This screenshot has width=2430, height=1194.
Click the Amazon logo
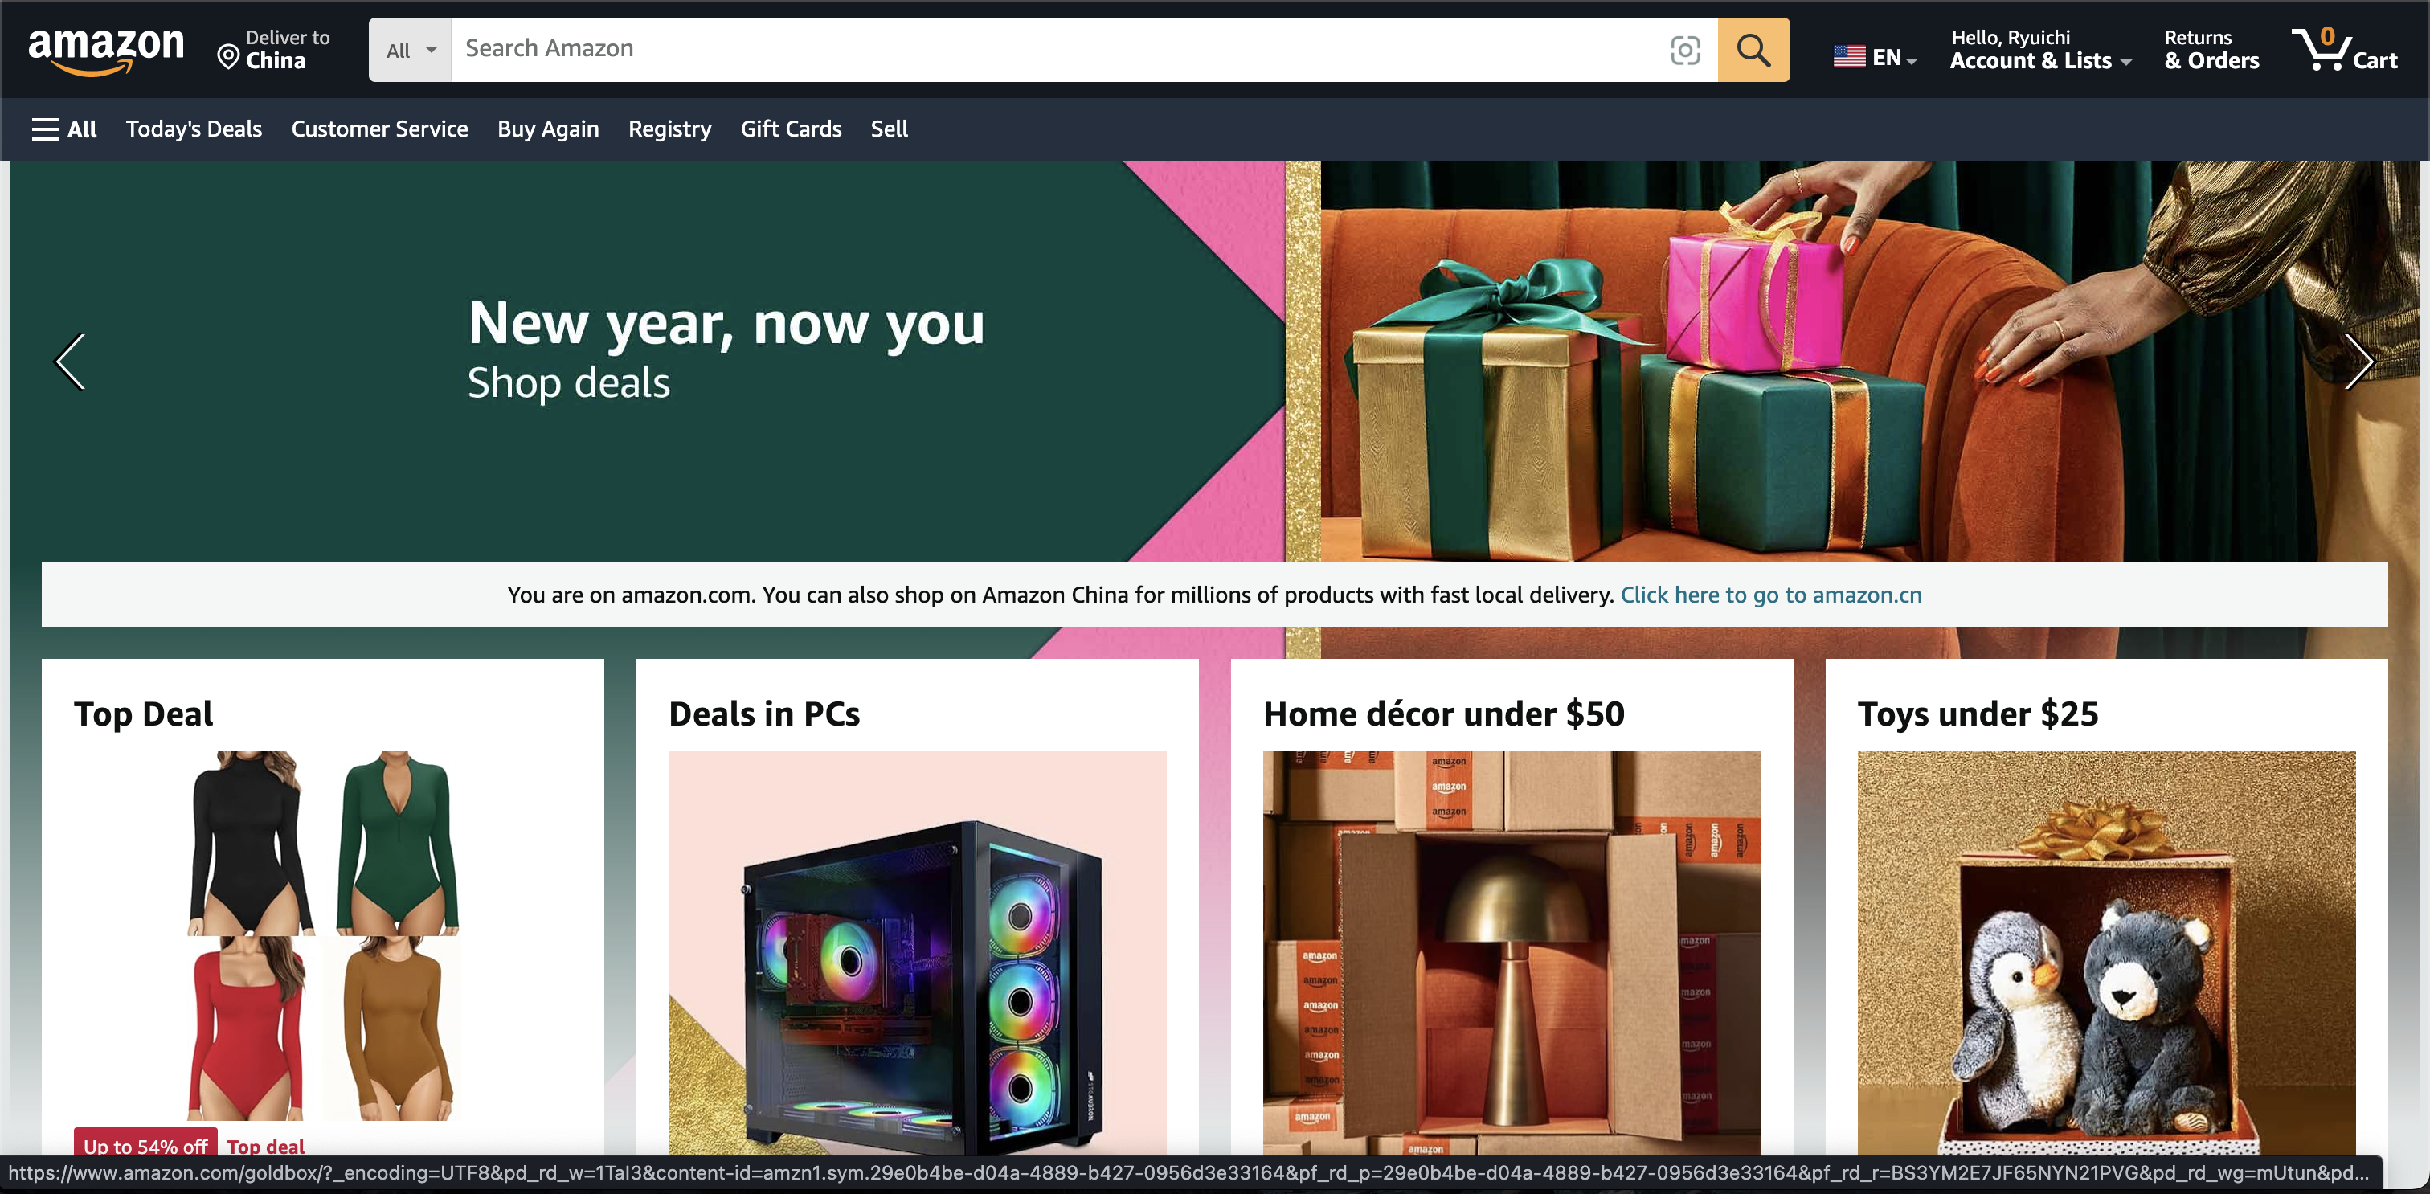click(105, 50)
